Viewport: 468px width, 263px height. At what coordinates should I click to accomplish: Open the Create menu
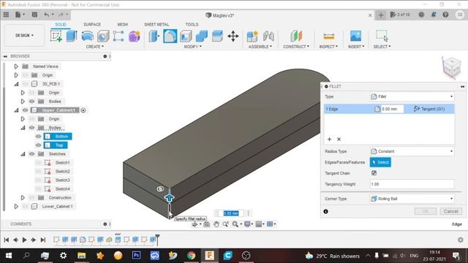[94, 47]
